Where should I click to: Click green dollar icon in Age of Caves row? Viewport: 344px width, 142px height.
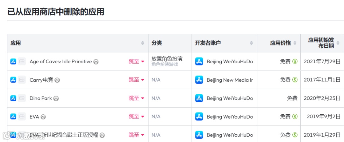(295, 62)
